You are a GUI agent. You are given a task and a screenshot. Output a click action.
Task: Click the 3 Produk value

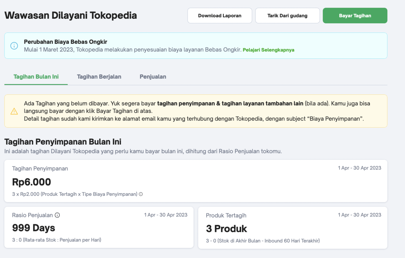click(226, 228)
